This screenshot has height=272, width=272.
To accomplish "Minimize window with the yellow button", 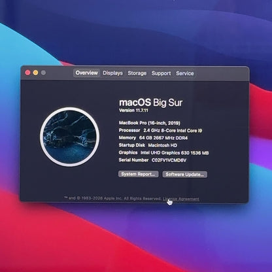I will [x=35, y=73].
